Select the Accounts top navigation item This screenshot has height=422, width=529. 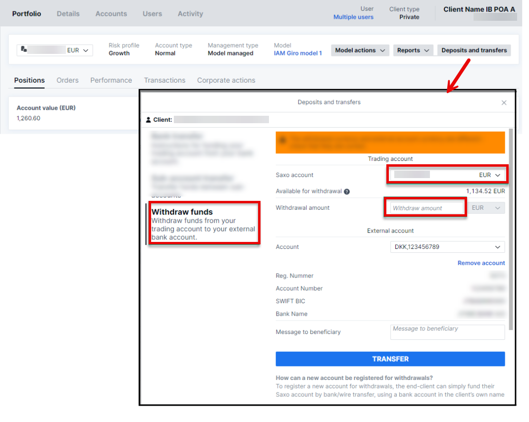coord(111,14)
